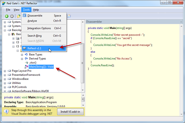Click the Main method purple icon

tap(26, 67)
